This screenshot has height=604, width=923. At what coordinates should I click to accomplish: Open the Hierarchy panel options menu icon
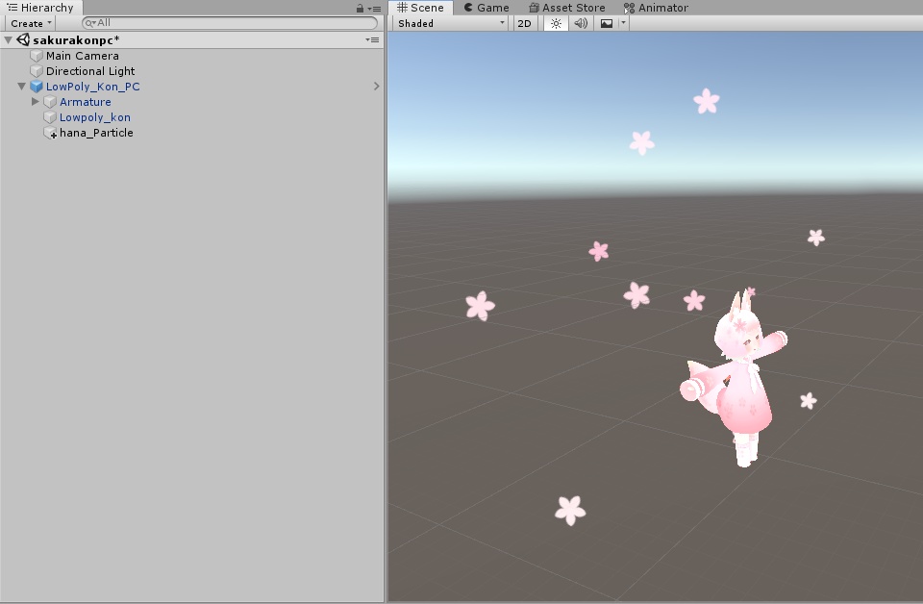pyautogui.click(x=373, y=8)
